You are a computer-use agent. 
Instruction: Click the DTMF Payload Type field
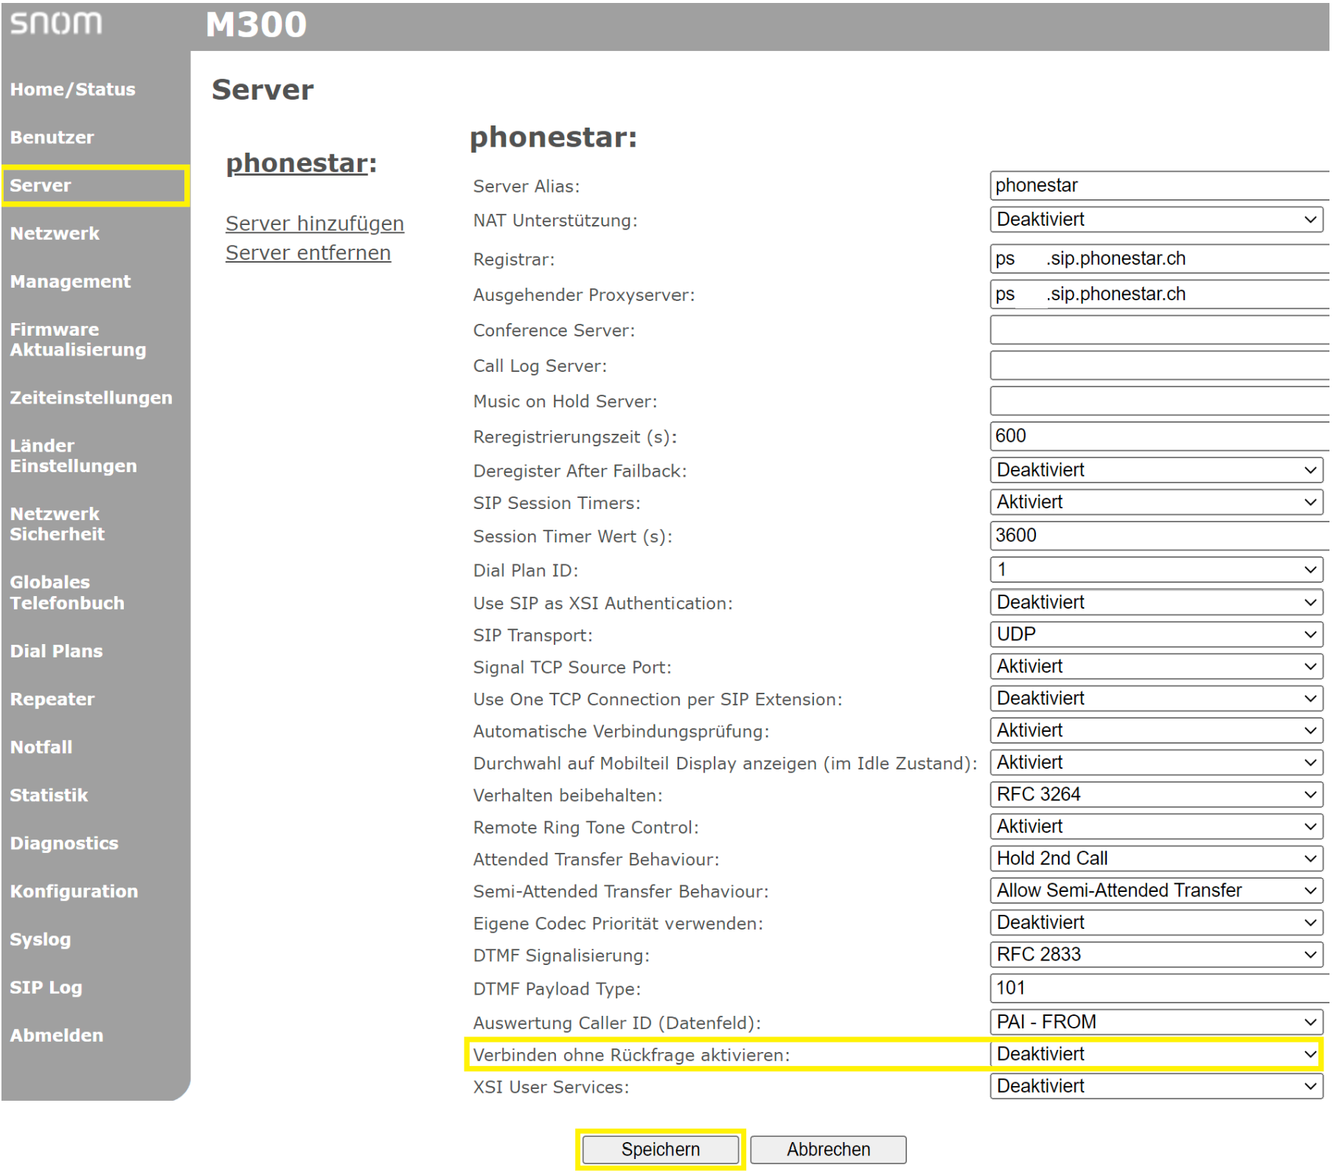tap(1160, 988)
